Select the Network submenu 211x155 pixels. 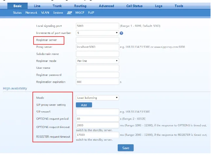pos(31,13)
